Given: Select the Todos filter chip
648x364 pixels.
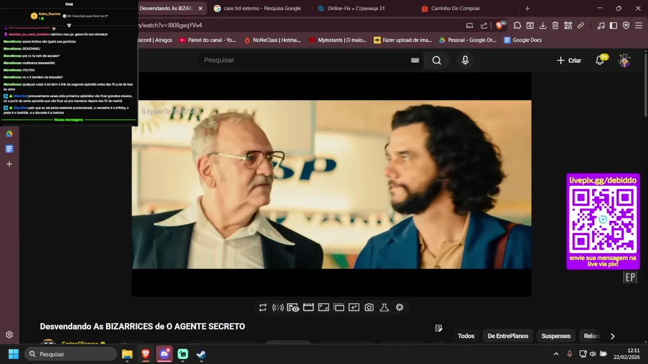Looking at the screenshot, I should [466, 336].
